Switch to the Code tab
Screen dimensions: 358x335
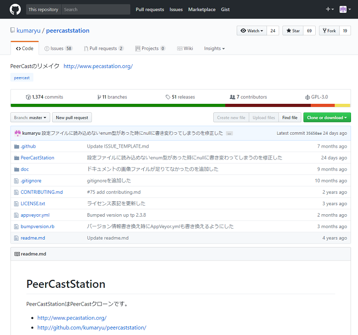point(25,48)
